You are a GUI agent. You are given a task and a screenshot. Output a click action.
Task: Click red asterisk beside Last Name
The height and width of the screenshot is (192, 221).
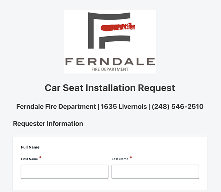click(x=131, y=157)
